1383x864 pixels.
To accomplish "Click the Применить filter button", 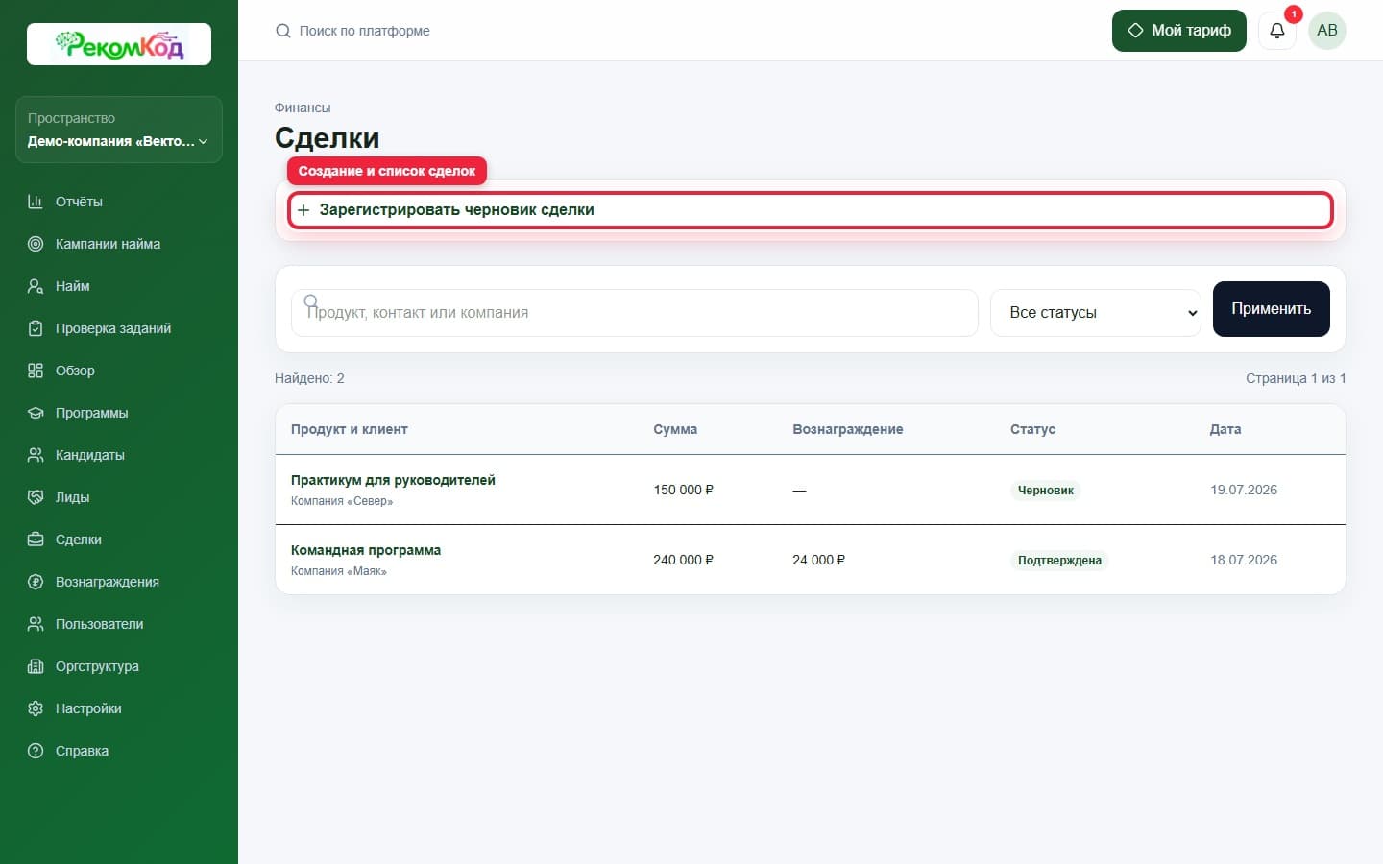I will [x=1272, y=309].
